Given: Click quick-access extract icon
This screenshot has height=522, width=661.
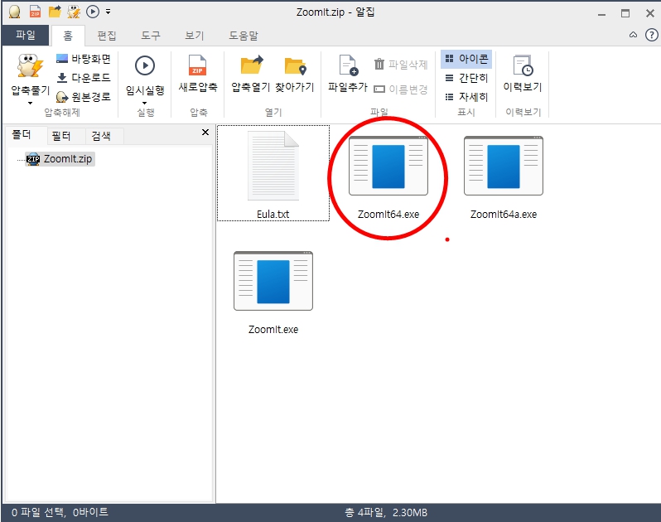Looking at the screenshot, I should pos(74,12).
